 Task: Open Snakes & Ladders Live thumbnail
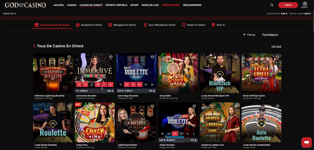point(220,123)
